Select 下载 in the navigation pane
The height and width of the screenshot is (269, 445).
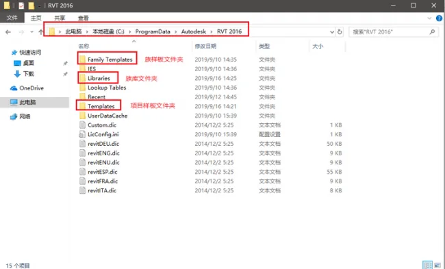[x=28, y=74]
